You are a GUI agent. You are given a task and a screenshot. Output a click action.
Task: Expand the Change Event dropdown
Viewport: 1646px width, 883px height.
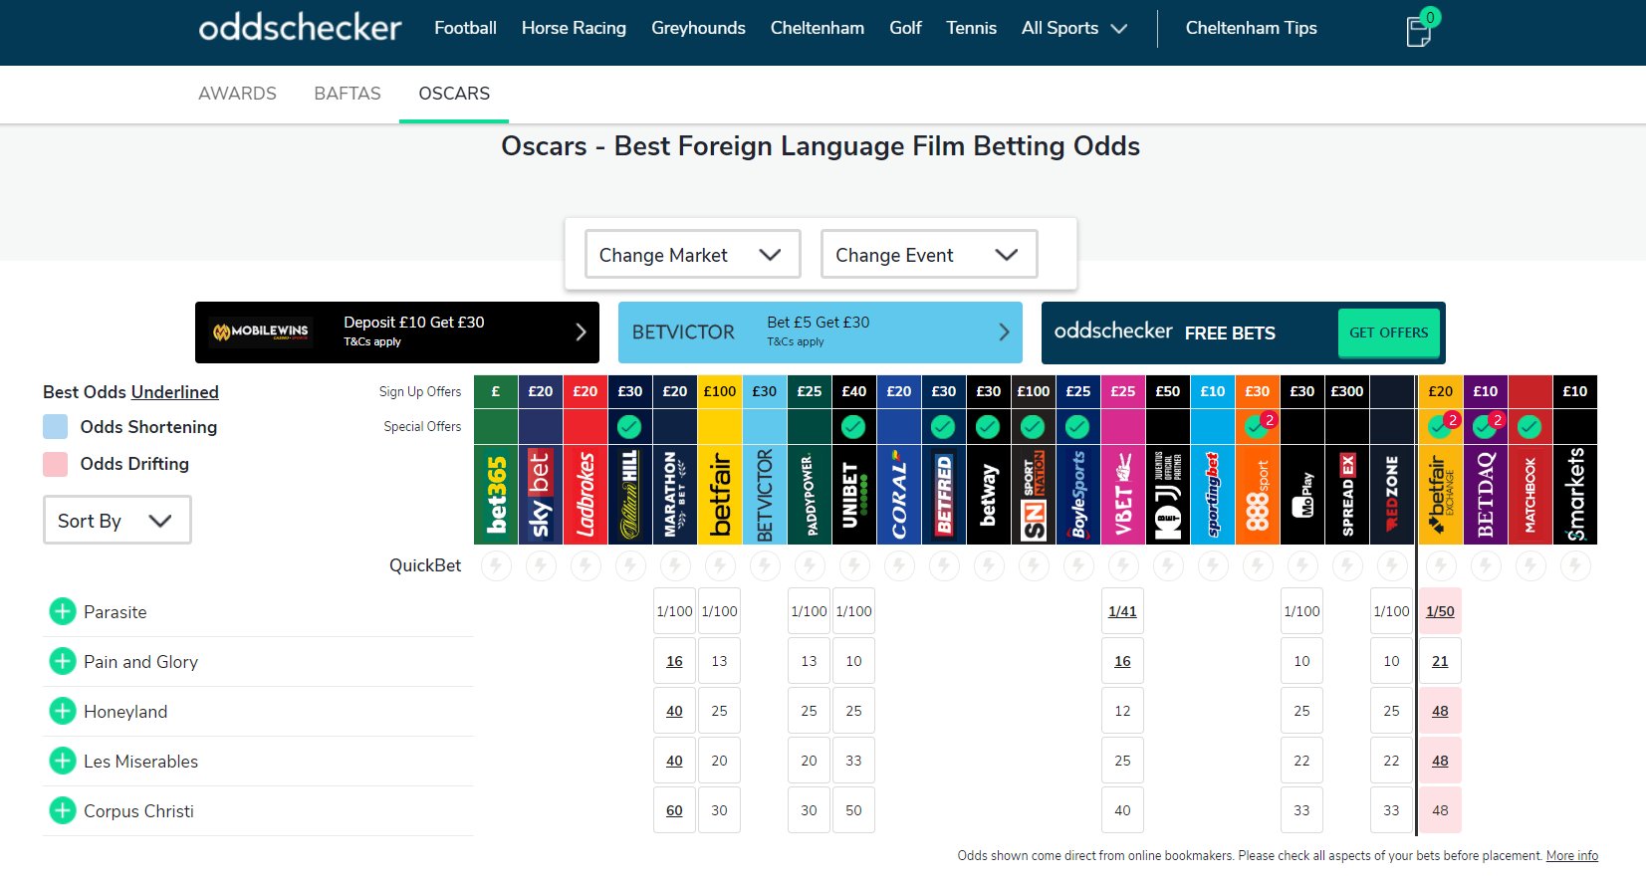(x=928, y=255)
